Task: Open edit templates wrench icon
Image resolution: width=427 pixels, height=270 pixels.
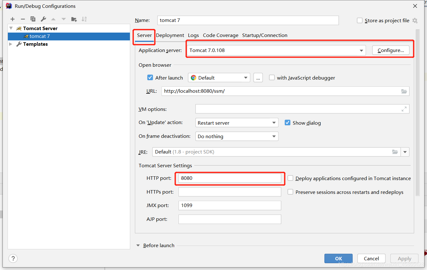Action: click(x=43, y=19)
